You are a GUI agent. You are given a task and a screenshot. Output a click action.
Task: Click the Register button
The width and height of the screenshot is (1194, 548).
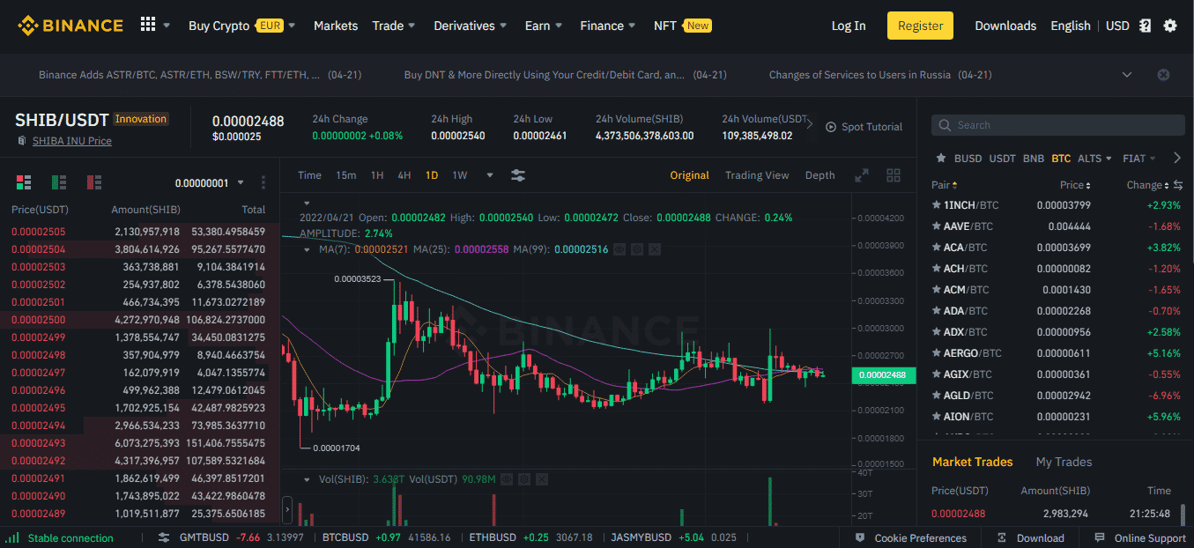921,26
